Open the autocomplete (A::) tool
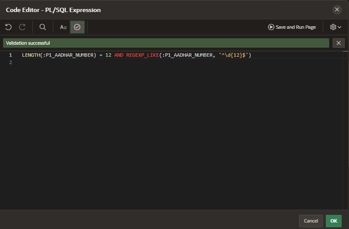 pos(63,27)
